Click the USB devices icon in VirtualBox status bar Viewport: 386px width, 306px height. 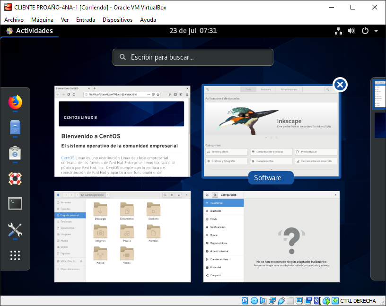pos(281,301)
